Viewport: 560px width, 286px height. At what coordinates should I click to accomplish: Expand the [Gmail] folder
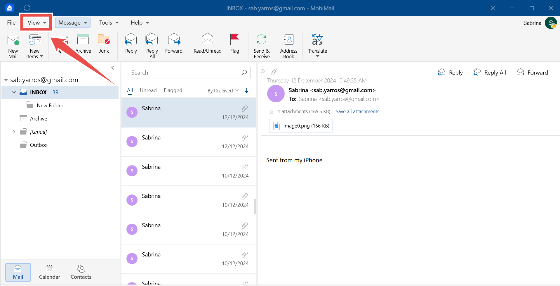[x=14, y=132]
